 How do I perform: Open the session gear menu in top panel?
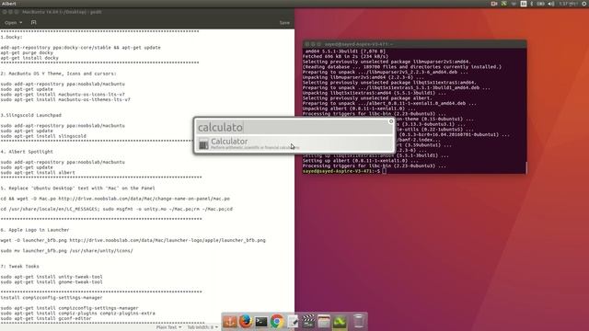tap(584, 4)
